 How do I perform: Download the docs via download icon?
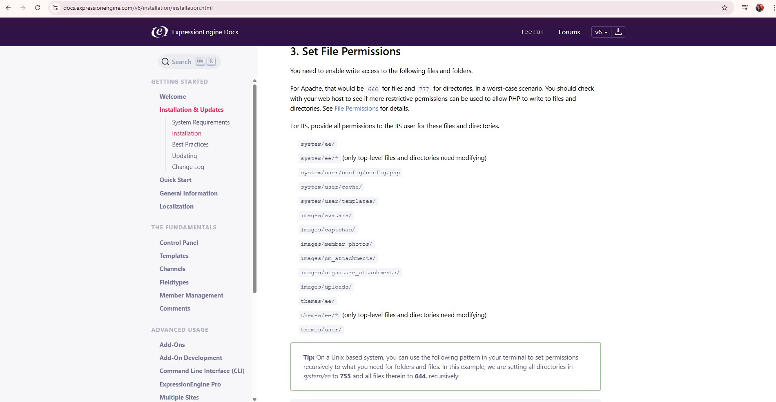click(x=618, y=31)
